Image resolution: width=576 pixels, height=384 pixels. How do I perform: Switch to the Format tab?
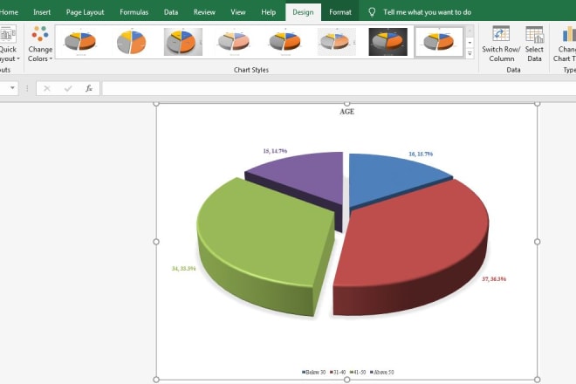(x=340, y=12)
